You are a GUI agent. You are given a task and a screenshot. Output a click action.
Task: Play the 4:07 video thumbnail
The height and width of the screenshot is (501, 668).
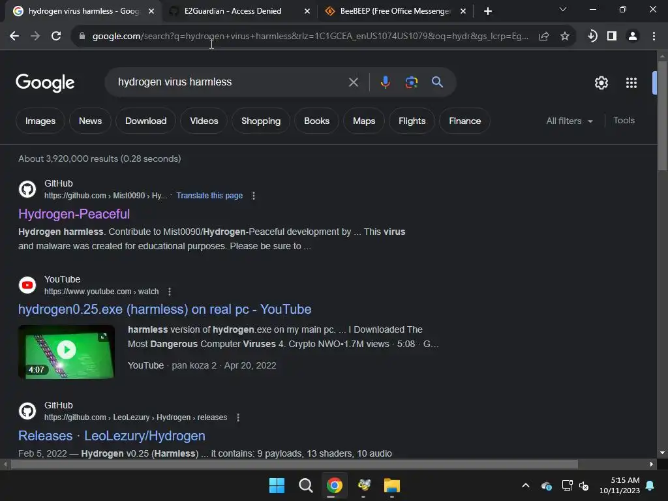coord(67,352)
